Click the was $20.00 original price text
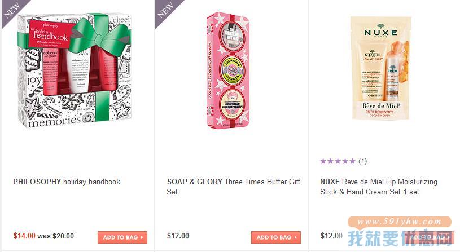The width and height of the screenshot is (460, 252). [x=55, y=236]
